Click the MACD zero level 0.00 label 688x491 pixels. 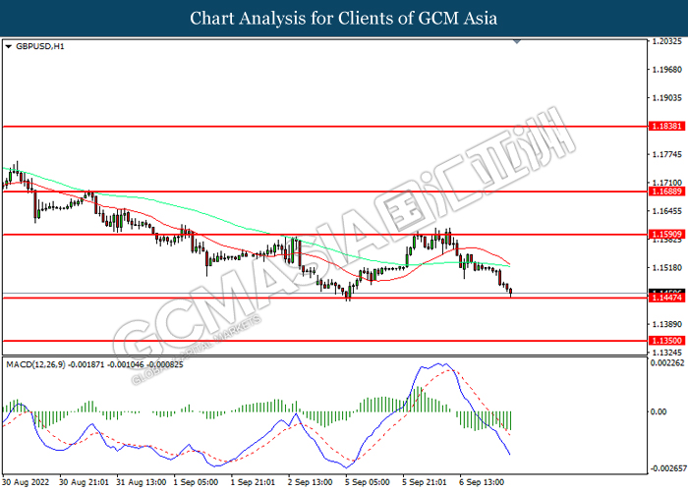tap(659, 411)
